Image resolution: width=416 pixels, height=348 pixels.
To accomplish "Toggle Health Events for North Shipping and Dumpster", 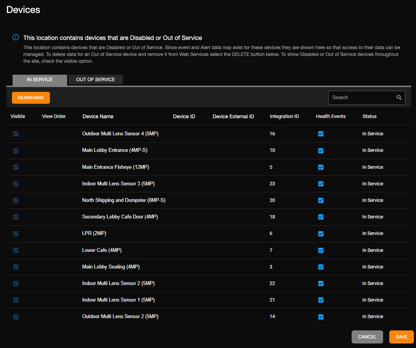I will pyautogui.click(x=321, y=201).
